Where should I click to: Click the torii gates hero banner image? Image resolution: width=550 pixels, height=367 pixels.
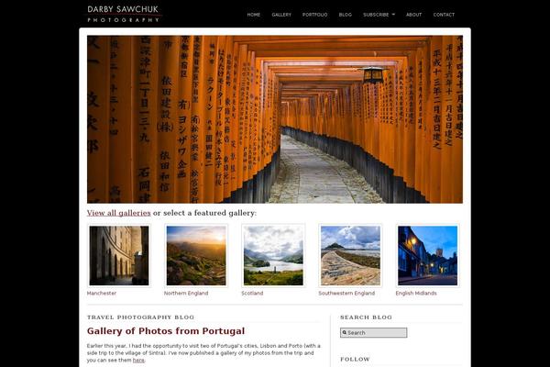click(275, 119)
